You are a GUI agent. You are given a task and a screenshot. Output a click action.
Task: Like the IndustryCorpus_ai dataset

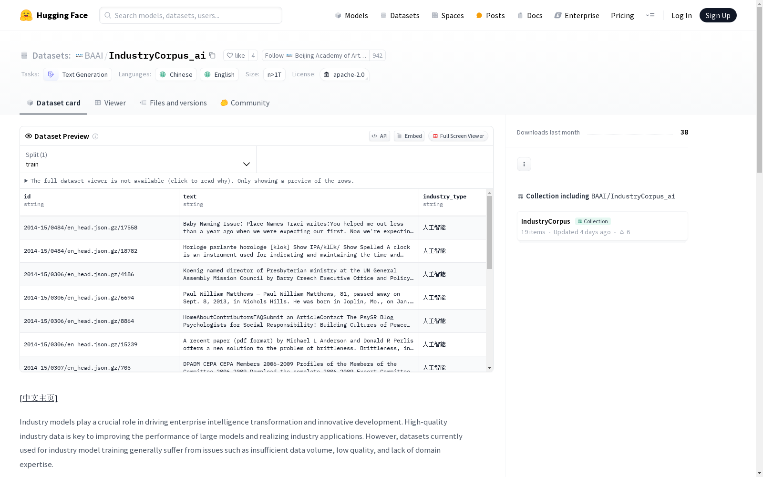pyautogui.click(x=236, y=55)
